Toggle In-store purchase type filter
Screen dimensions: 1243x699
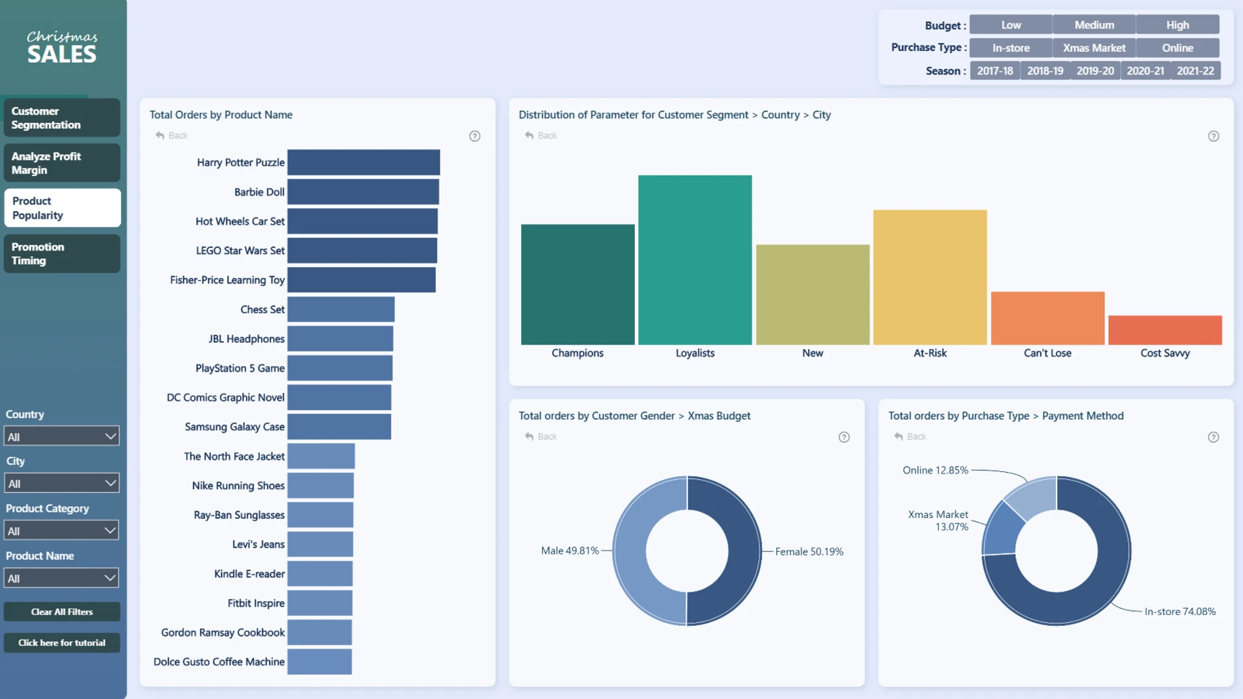[x=1011, y=48]
